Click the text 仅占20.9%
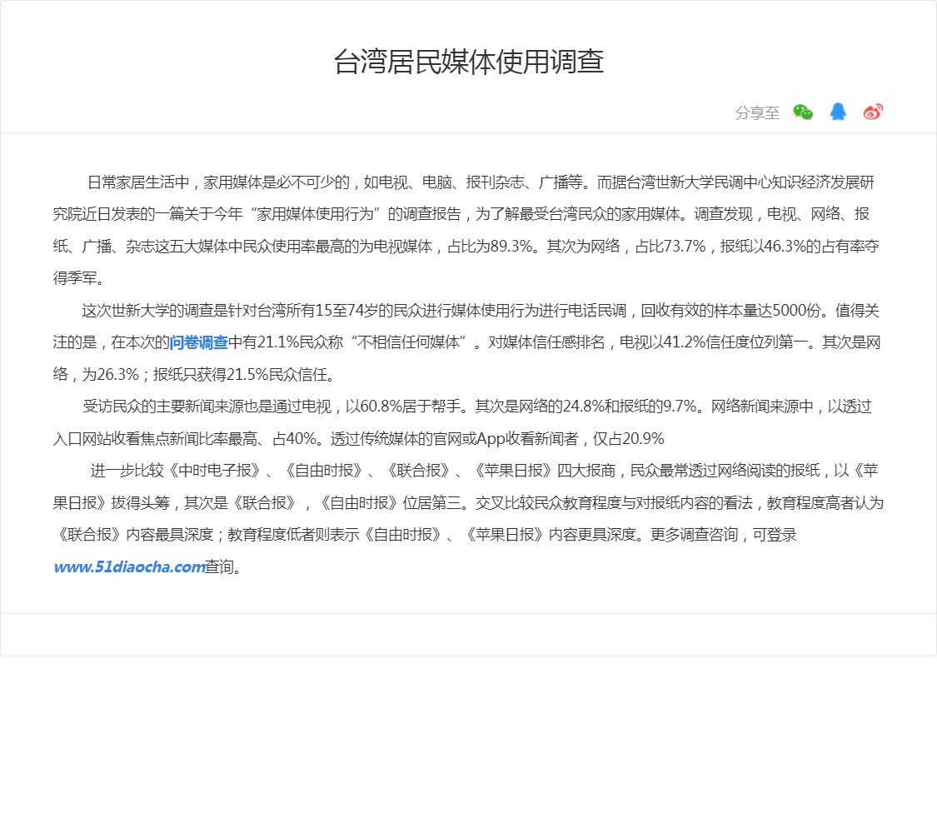This screenshot has width=937, height=833. tap(628, 439)
